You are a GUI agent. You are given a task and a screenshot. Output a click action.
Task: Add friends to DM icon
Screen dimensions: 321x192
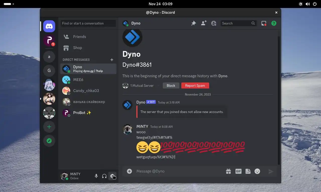click(204, 23)
